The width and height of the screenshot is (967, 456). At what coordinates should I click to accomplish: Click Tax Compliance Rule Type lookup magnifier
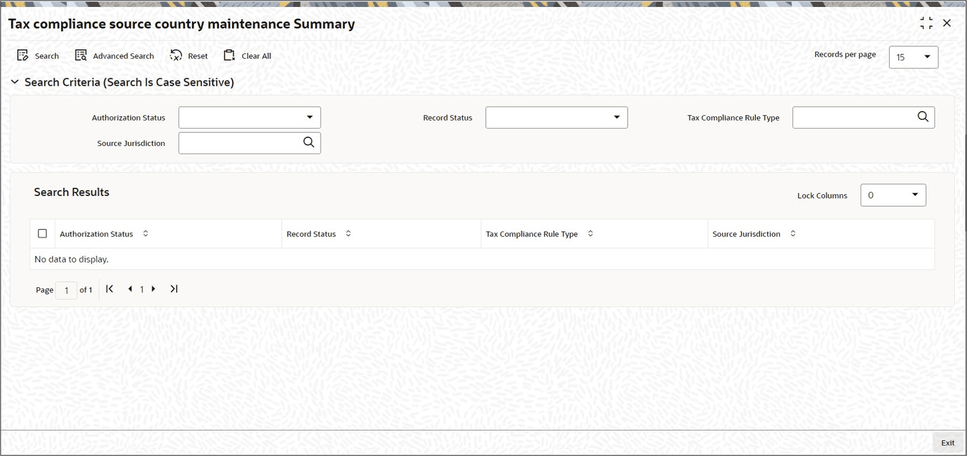(923, 117)
